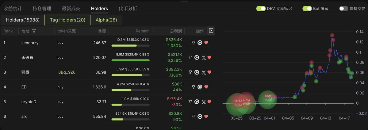Image resolution: width=368 pixels, height=130 pixels.
Task: Open the 代币分析 tab
Action: (128, 9)
